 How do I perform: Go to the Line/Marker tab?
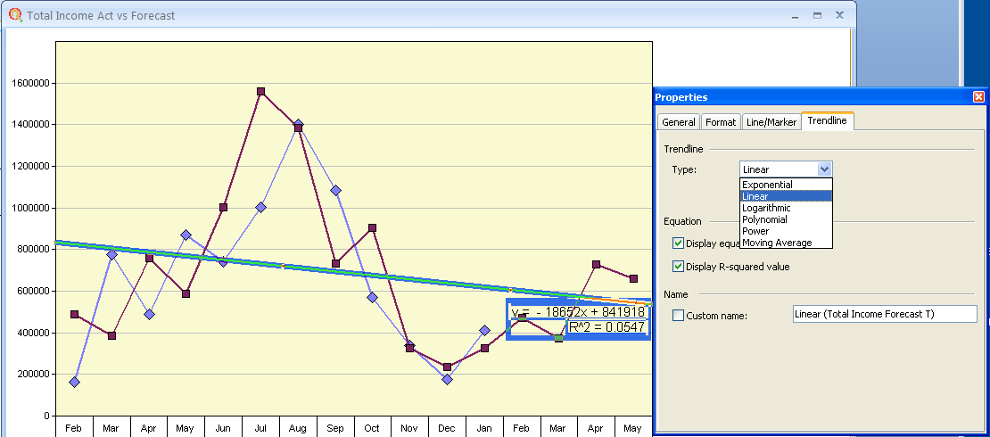pos(771,122)
